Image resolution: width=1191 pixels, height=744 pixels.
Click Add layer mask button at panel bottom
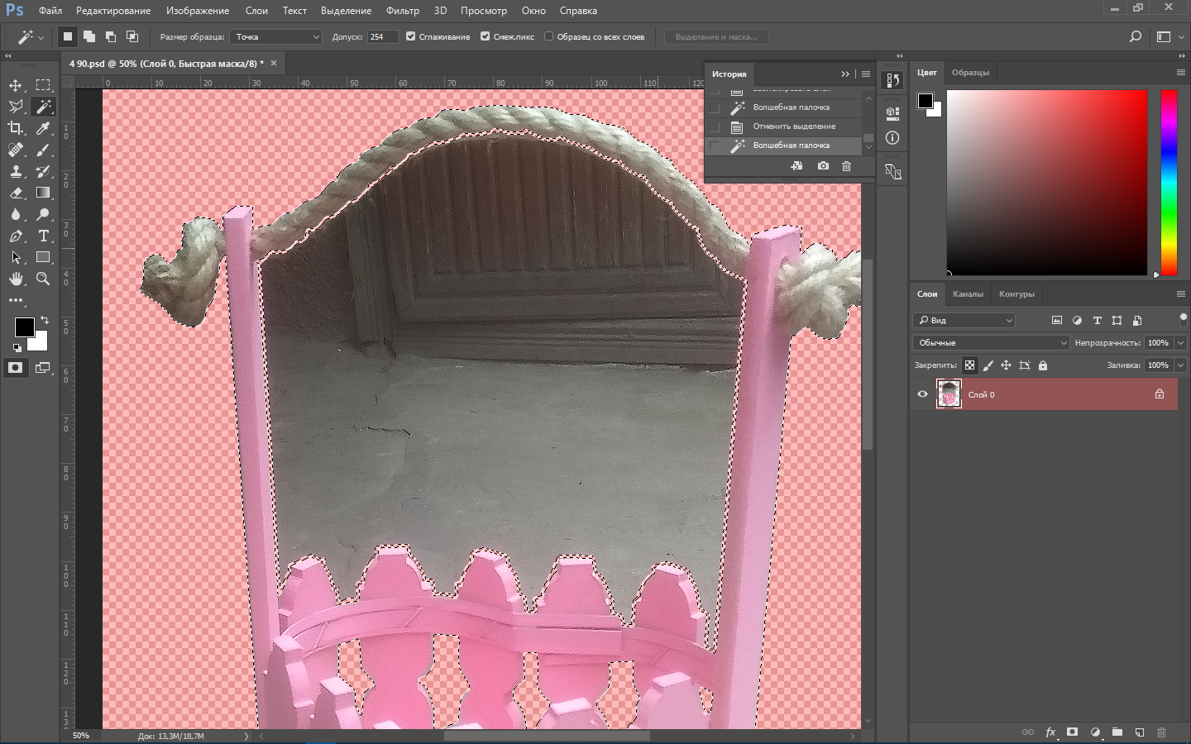click(1072, 732)
